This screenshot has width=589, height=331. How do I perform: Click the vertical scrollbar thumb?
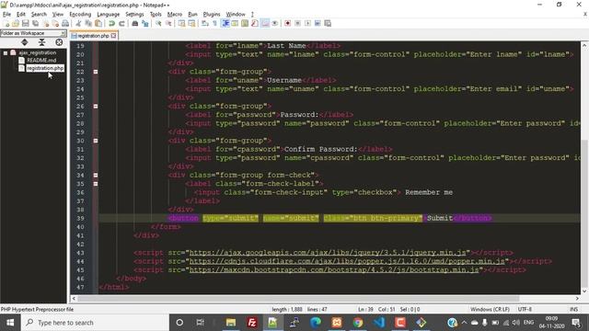(584, 212)
